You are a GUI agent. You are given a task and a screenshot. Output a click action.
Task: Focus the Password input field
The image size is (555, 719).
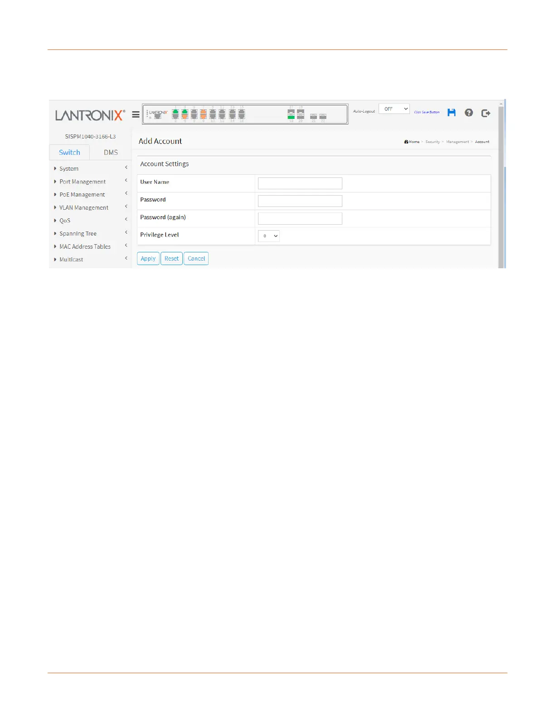point(300,201)
